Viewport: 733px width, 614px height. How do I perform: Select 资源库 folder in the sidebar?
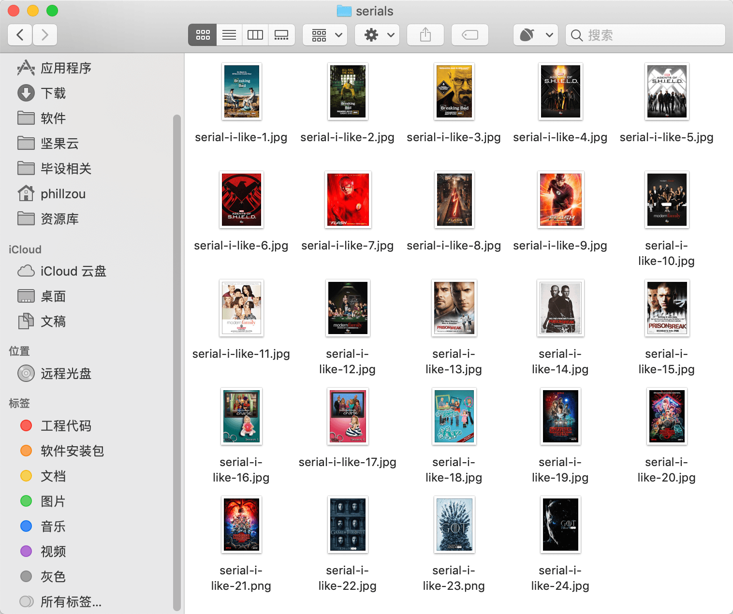pos(48,219)
